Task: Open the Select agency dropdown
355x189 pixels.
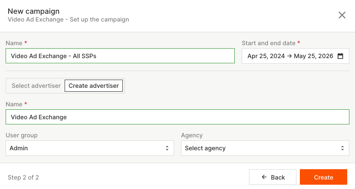Action: 265,148
